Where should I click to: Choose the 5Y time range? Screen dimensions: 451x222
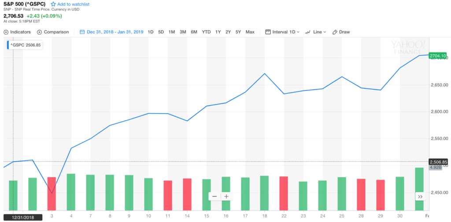pyautogui.click(x=238, y=32)
